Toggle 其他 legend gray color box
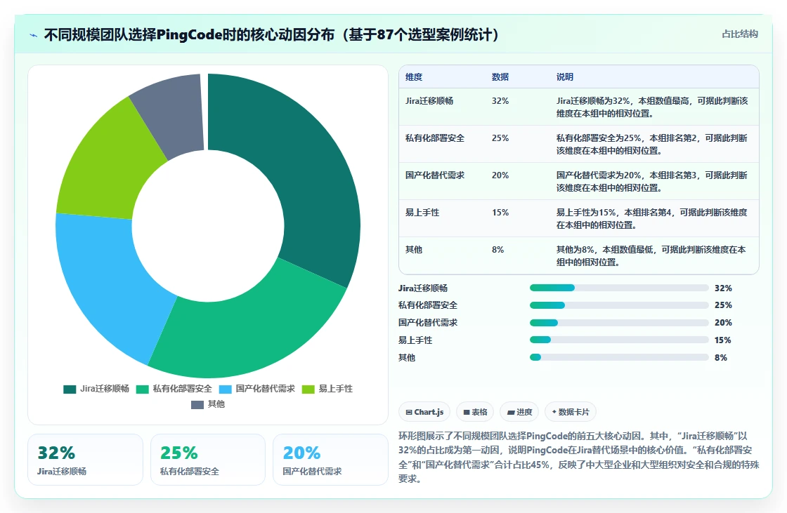The image size is (787, 513). [197, 405]
